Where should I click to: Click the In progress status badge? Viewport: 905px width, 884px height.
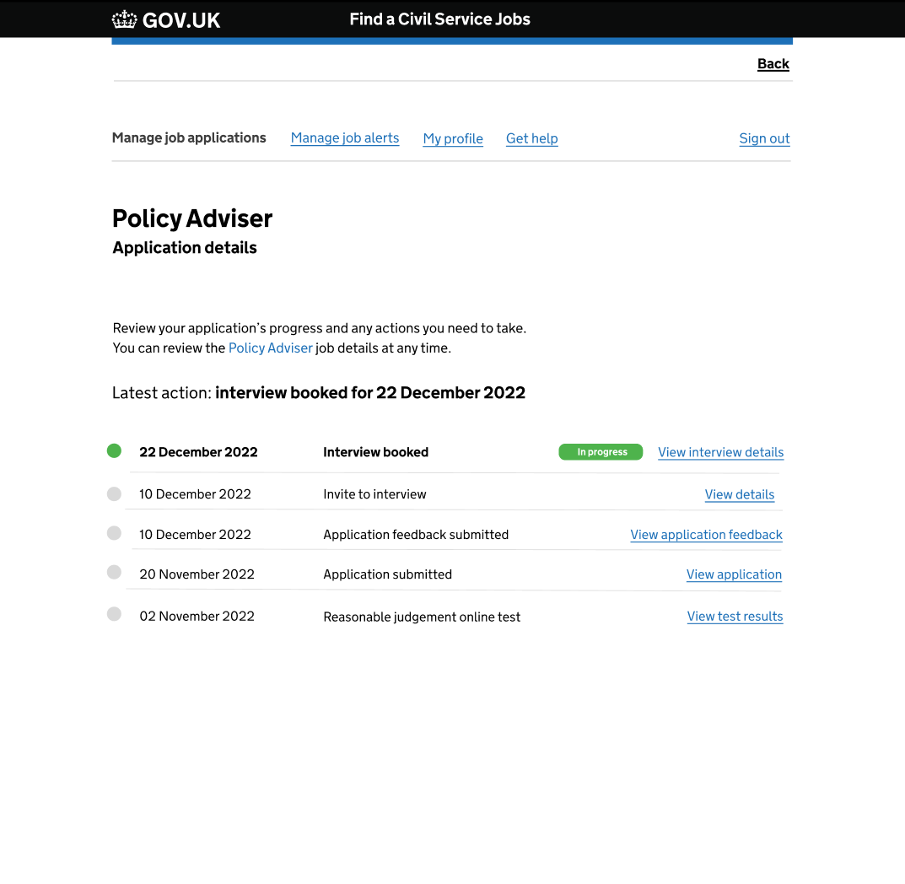(601, 452)
